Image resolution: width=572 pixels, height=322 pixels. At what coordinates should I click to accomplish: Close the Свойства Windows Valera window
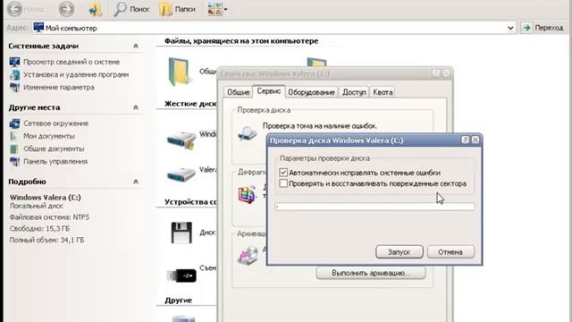446,73
